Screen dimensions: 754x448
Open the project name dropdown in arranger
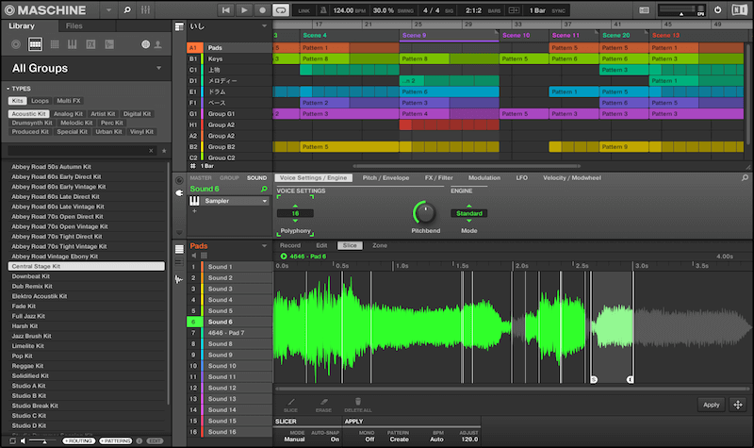pyautogui.click(x=264, y=26)
